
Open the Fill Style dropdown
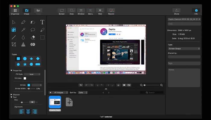(x=32, y=74)
